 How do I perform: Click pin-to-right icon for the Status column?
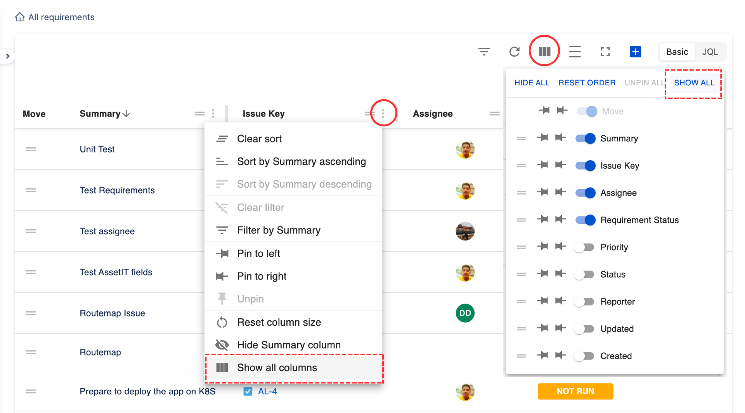(x=560, y=274)
